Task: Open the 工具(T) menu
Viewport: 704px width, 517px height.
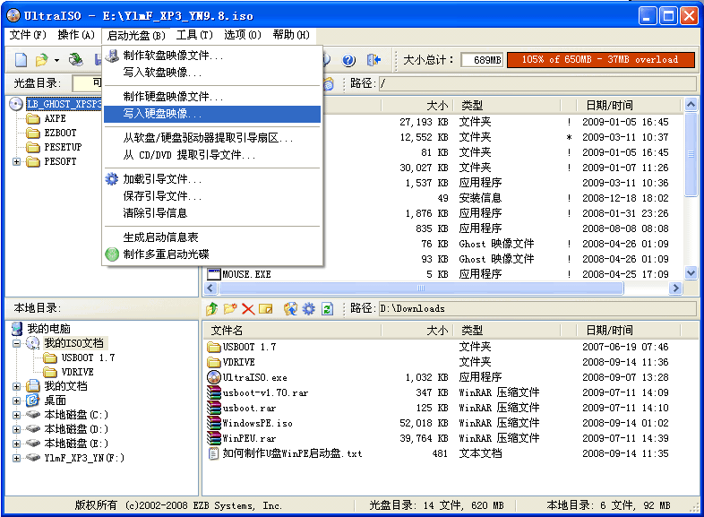Action: click(194, 35)
